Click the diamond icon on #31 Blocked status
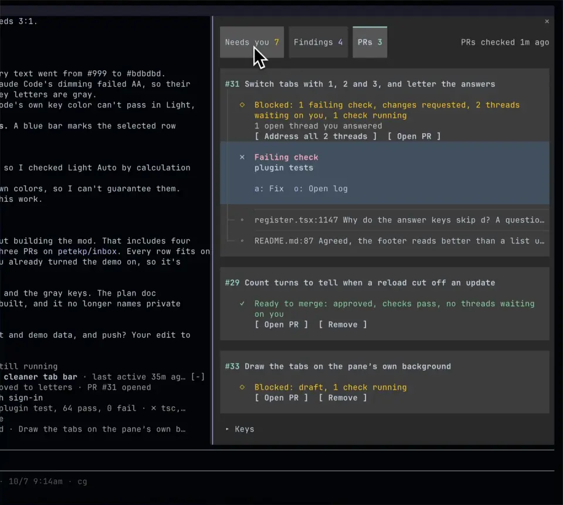563x505 pixels. tap(242, 105)
